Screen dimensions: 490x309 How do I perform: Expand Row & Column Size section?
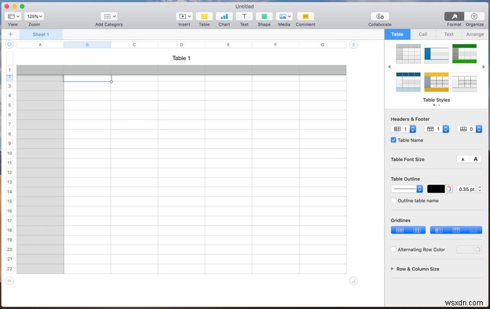point(392,269)
